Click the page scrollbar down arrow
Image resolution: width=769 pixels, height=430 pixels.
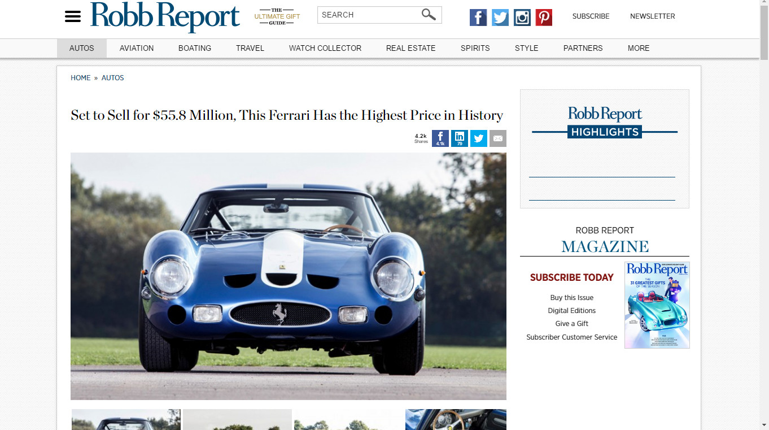[764, 425]
